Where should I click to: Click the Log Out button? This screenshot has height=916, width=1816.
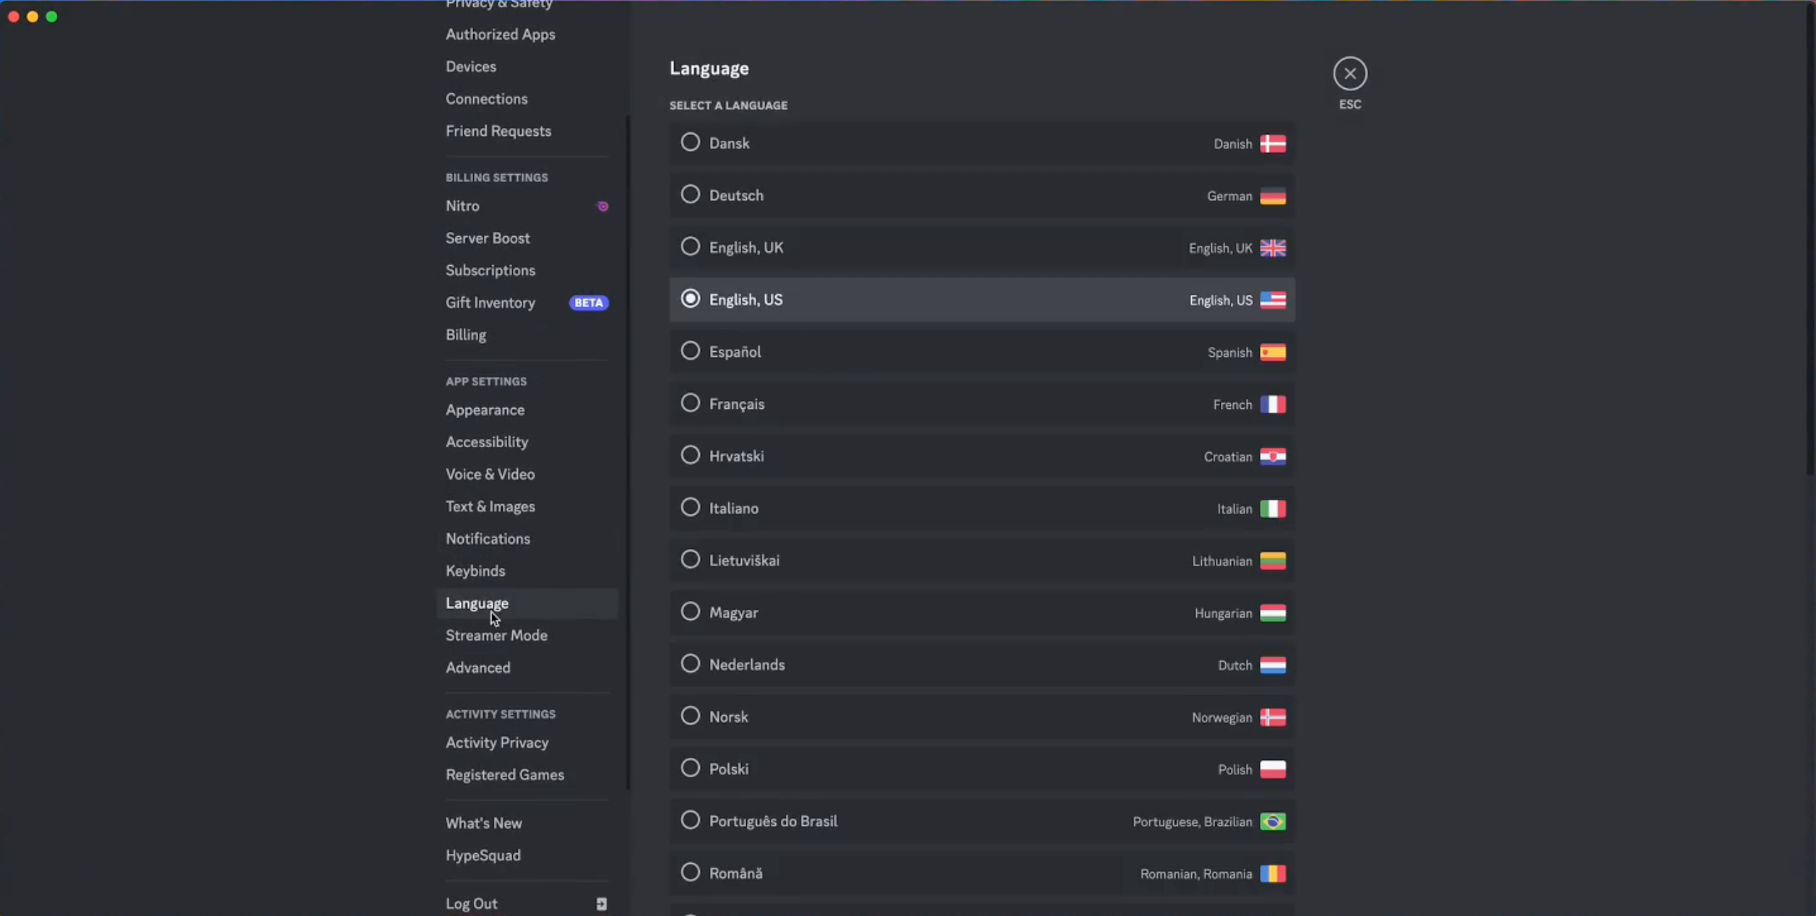point(472,904)
